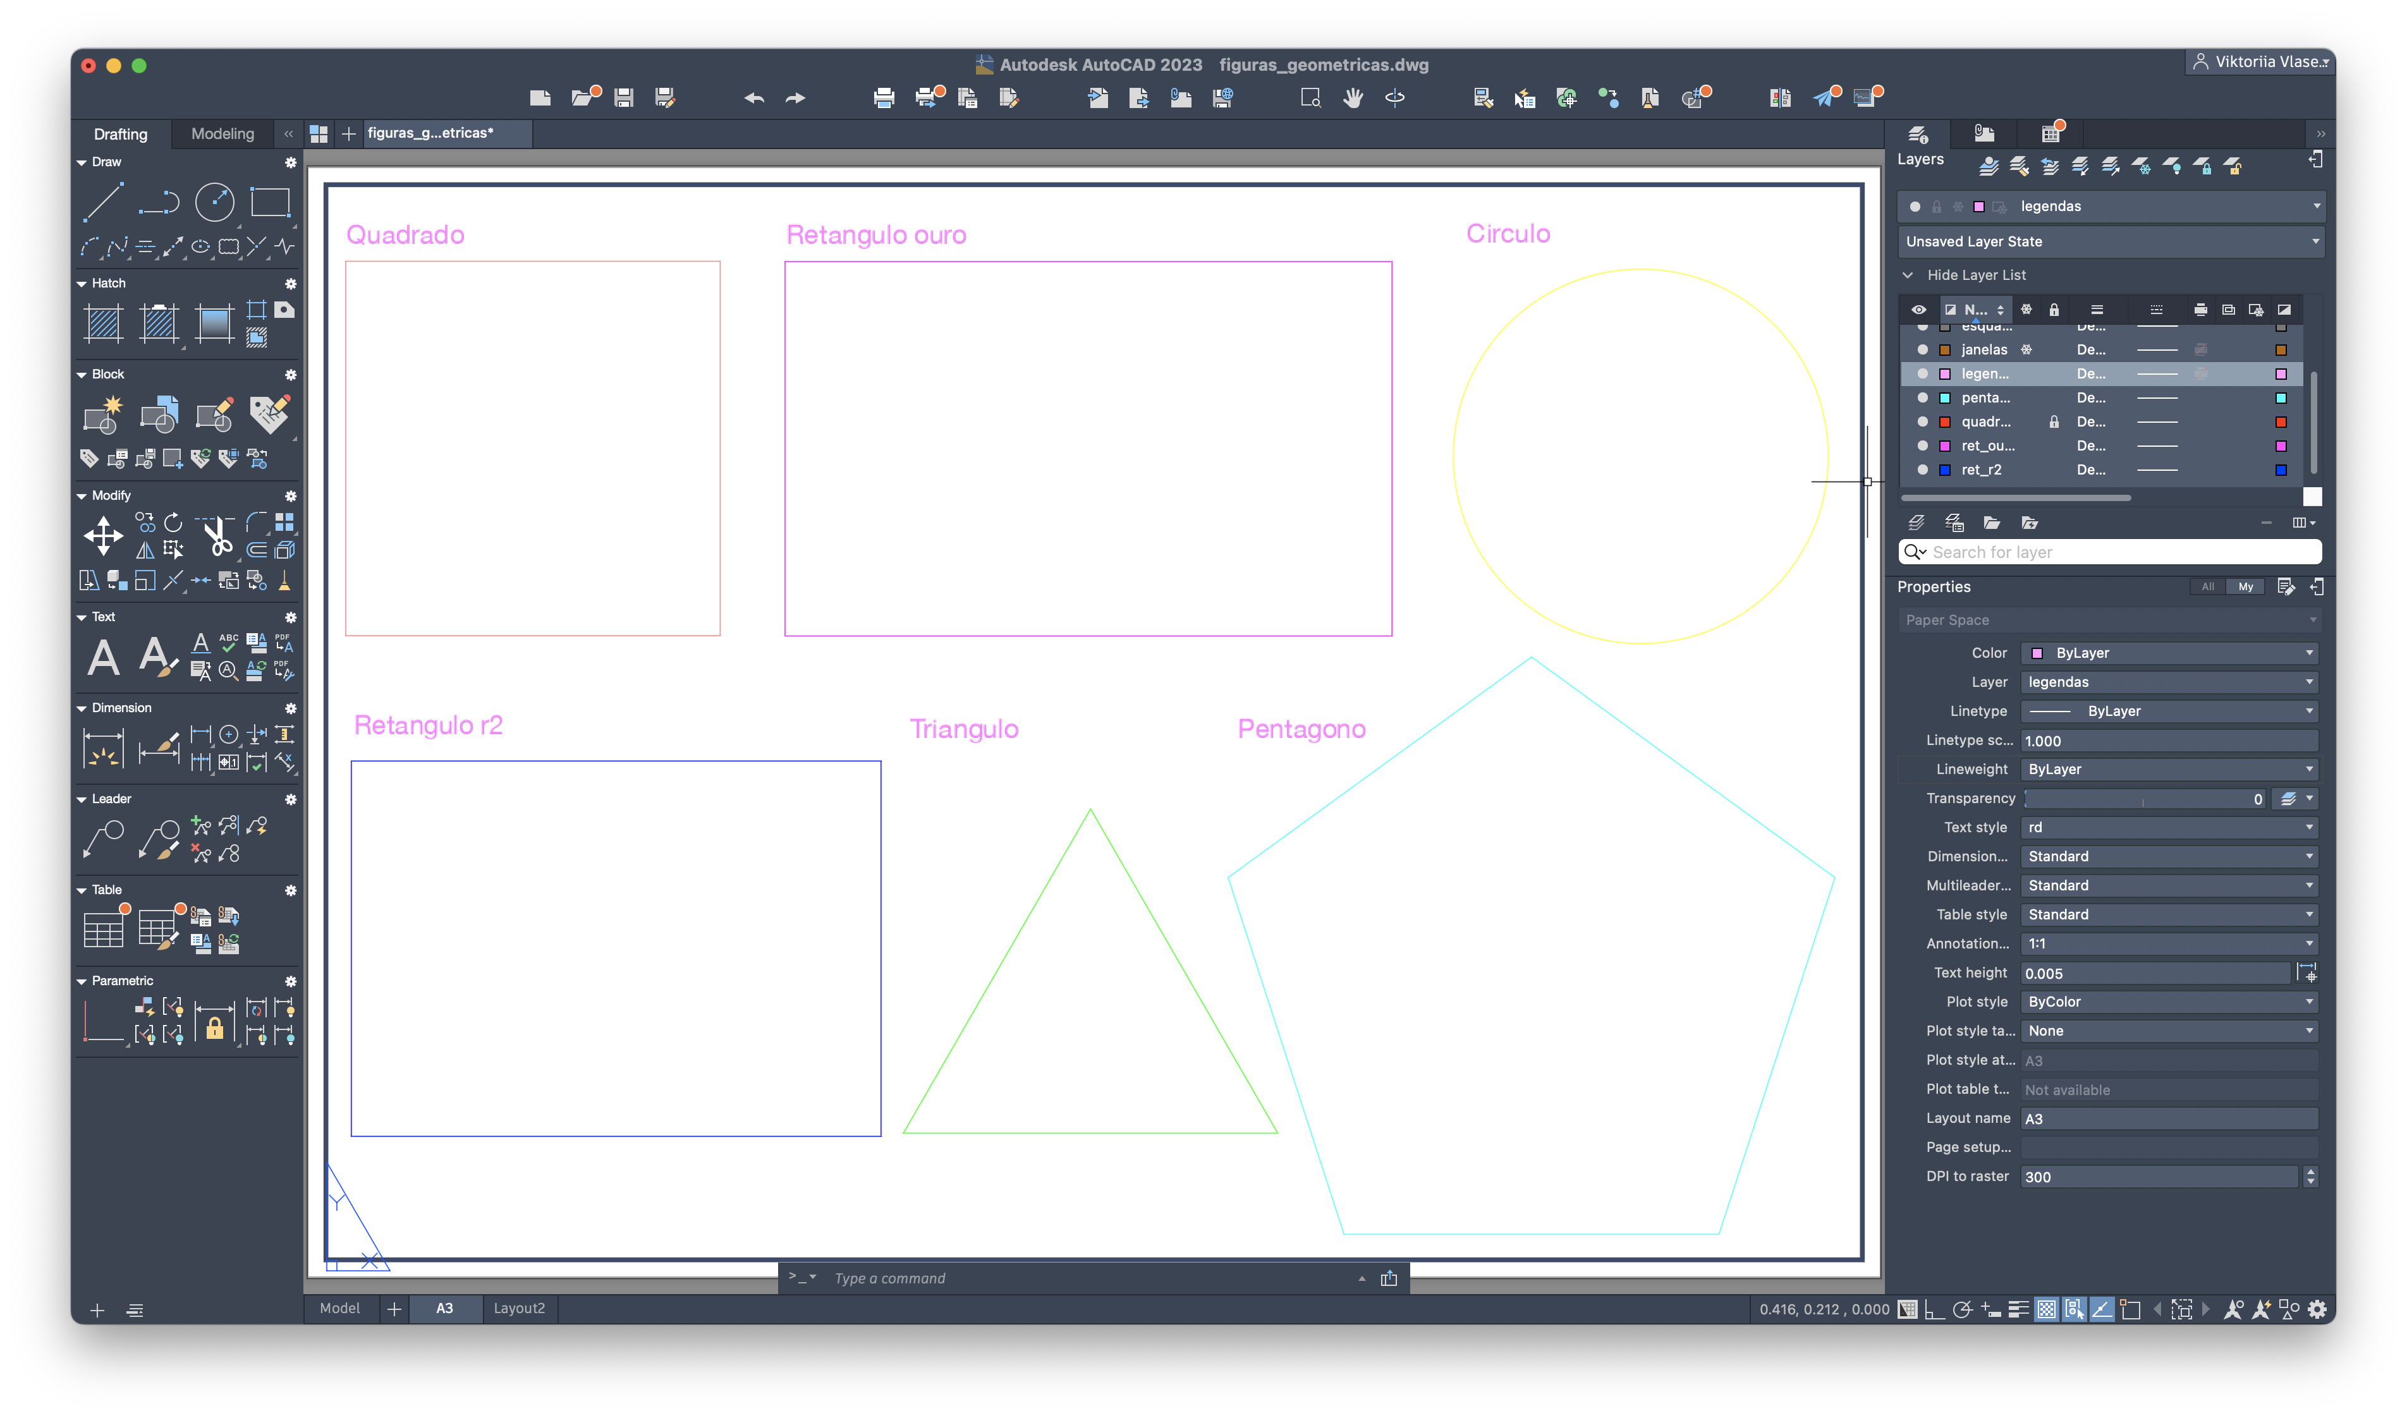
Task: Open the current layer legendas dropdown
Action: (x=2316, y=207)
